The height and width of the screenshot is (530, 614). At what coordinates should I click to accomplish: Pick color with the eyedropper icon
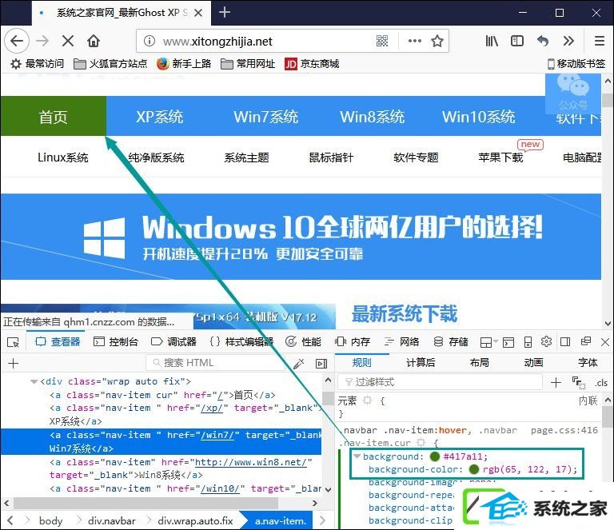coord(298,364)
